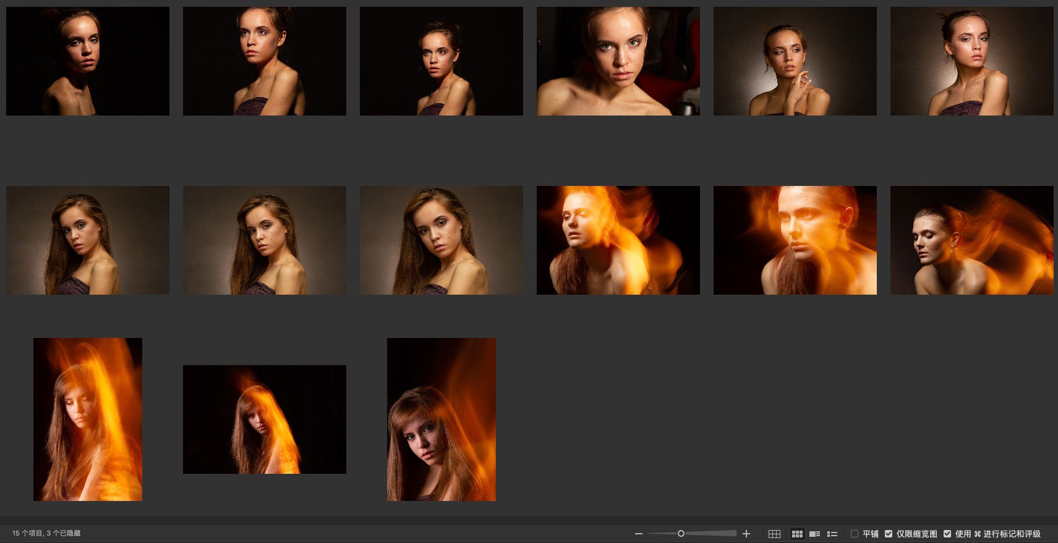Switch to list view icon
The image size is (1058, 543).
832,534
